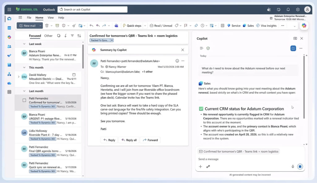Viewport: 317px width, 183px height.
Task: Open To Do checkmark in the sidebar
Action: pyautogui.click(x=9, y=55)
